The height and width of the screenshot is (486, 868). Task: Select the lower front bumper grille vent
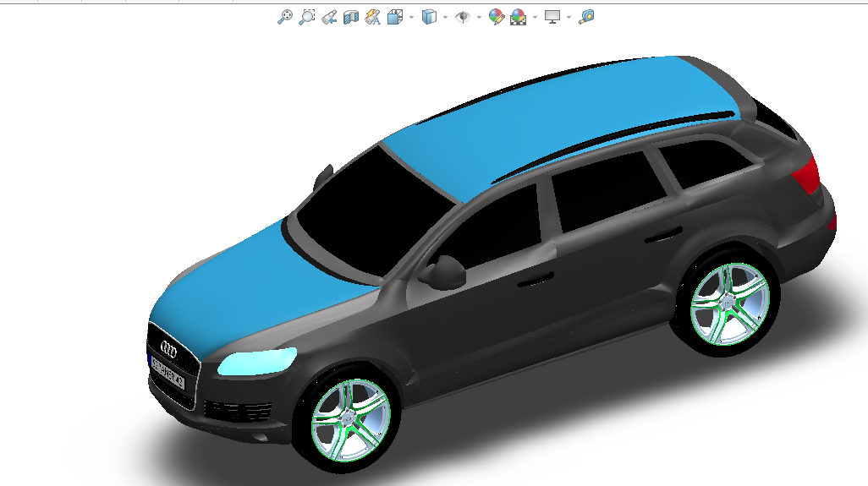(x=238, y=411)
